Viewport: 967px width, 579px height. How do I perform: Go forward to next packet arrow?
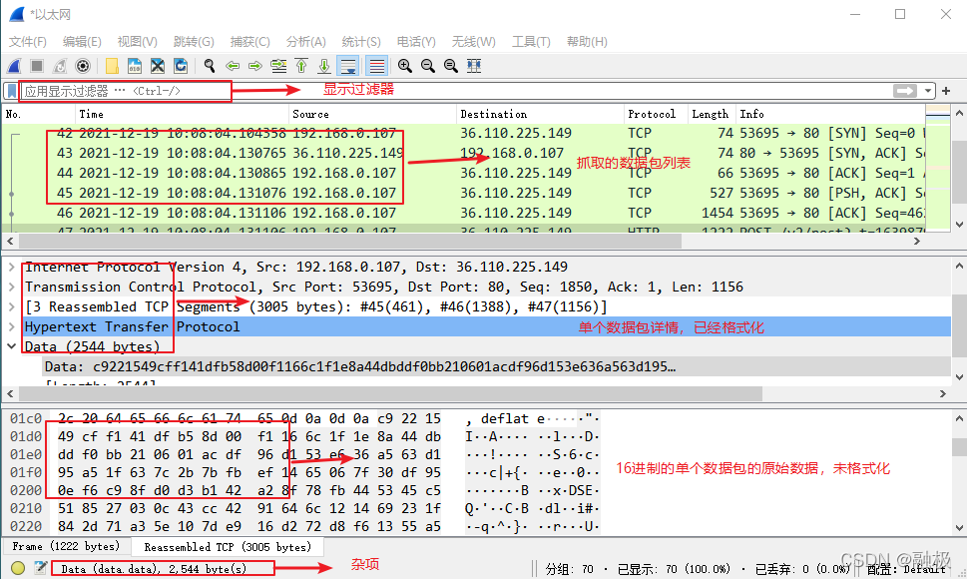(x=255, y=66)
